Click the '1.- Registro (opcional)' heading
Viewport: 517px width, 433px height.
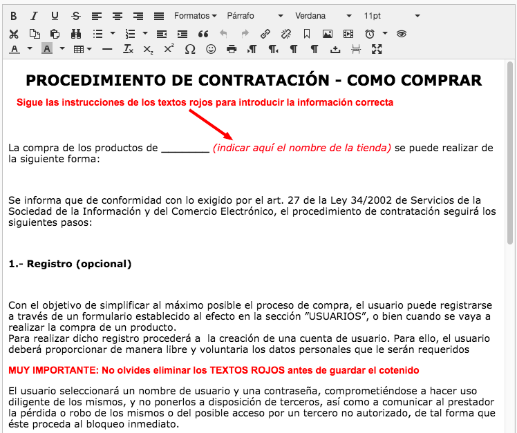pos(70,264)
